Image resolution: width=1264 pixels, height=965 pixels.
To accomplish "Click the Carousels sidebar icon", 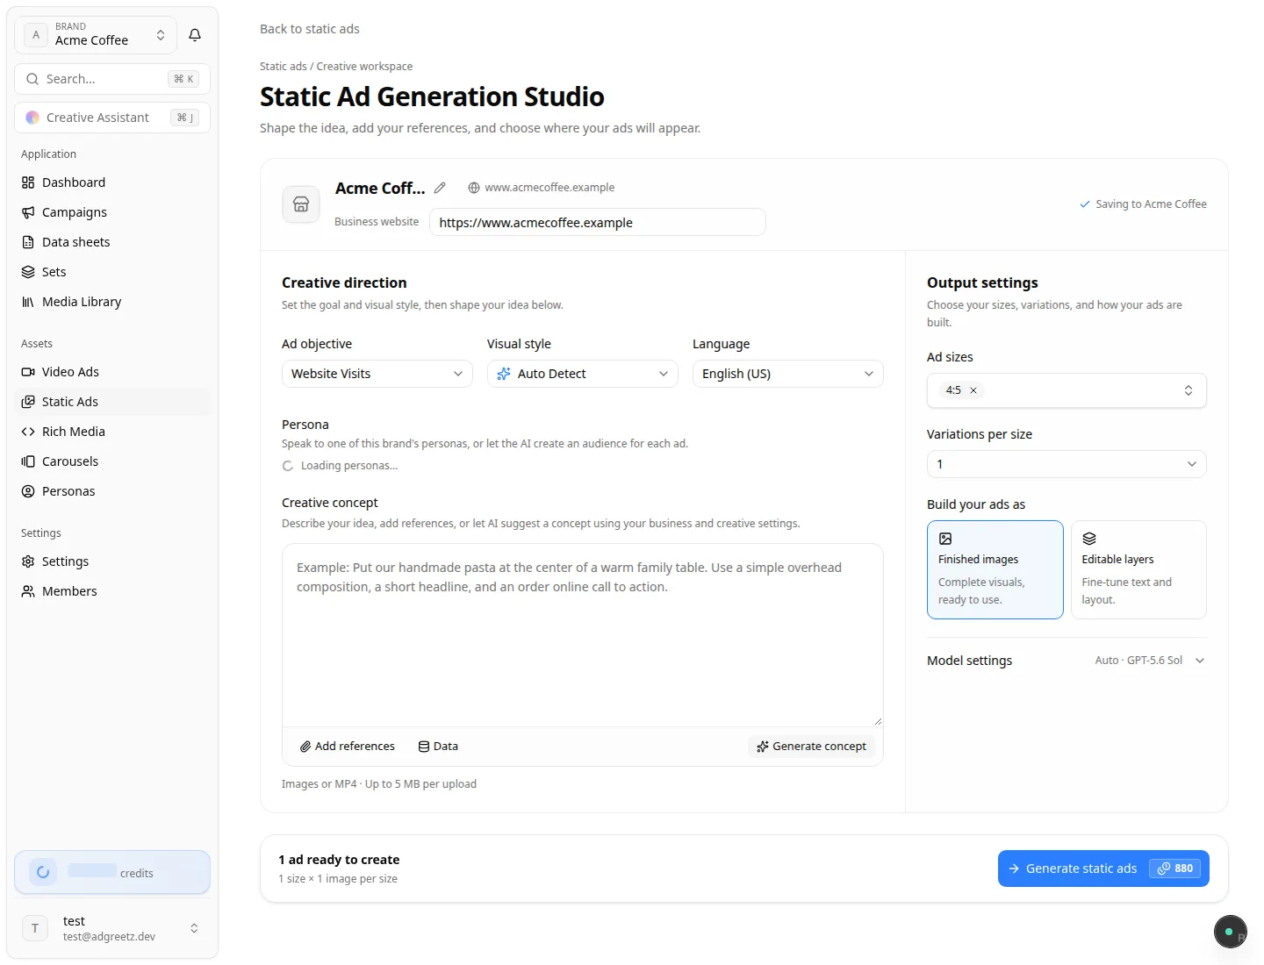I will (x=28, y=461).
